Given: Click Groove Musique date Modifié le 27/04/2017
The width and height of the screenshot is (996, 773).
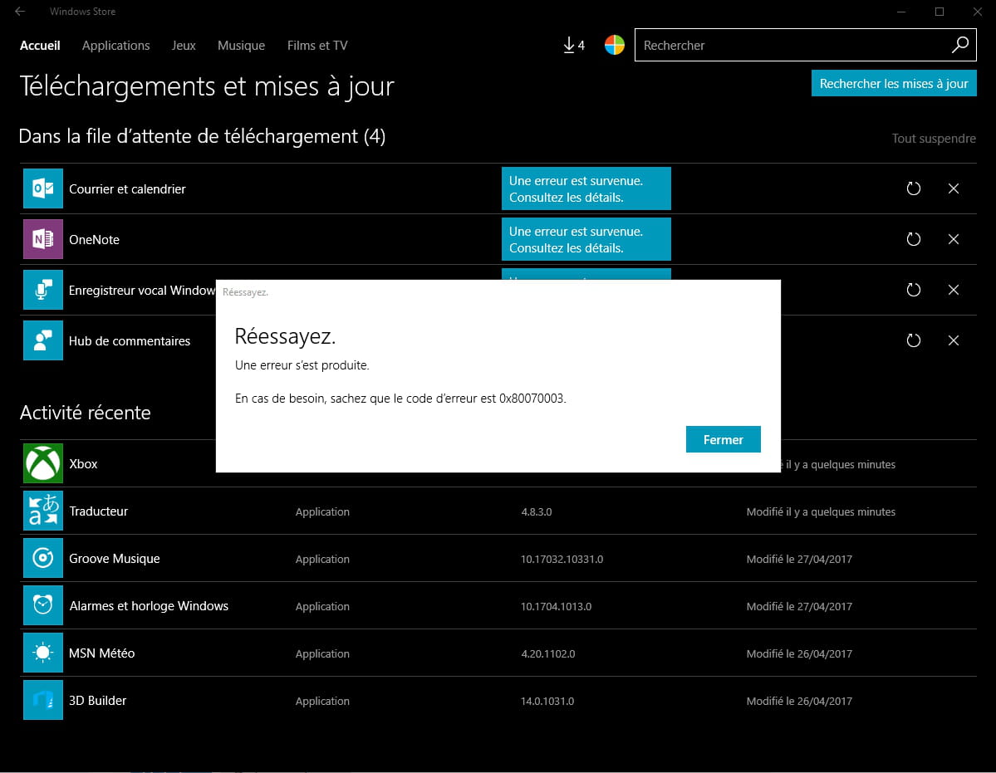Looking at the screenshot, I should point(799,559).
